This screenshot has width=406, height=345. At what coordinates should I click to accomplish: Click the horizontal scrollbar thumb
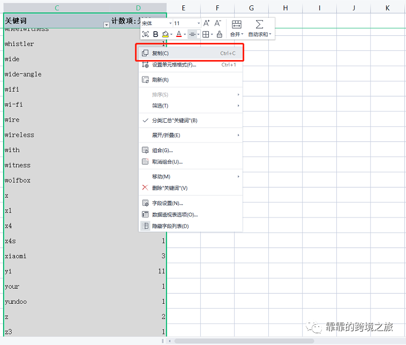(244, 341)
